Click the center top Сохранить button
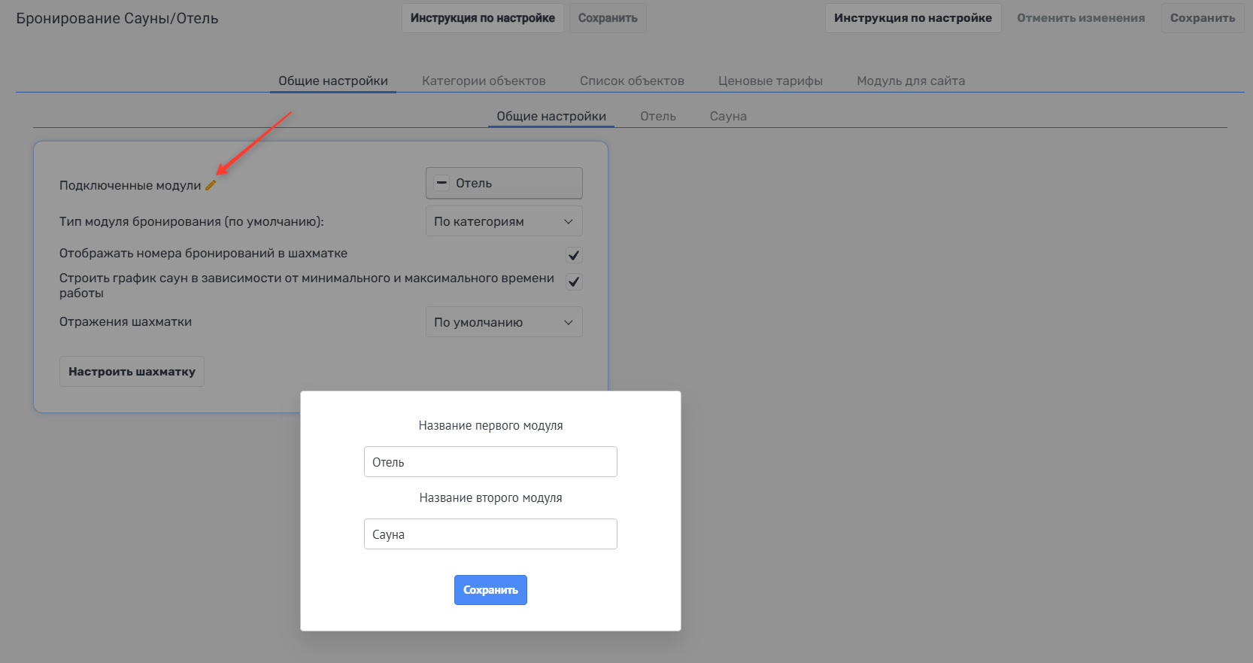1253x663 pixels. tap(608, 18)
